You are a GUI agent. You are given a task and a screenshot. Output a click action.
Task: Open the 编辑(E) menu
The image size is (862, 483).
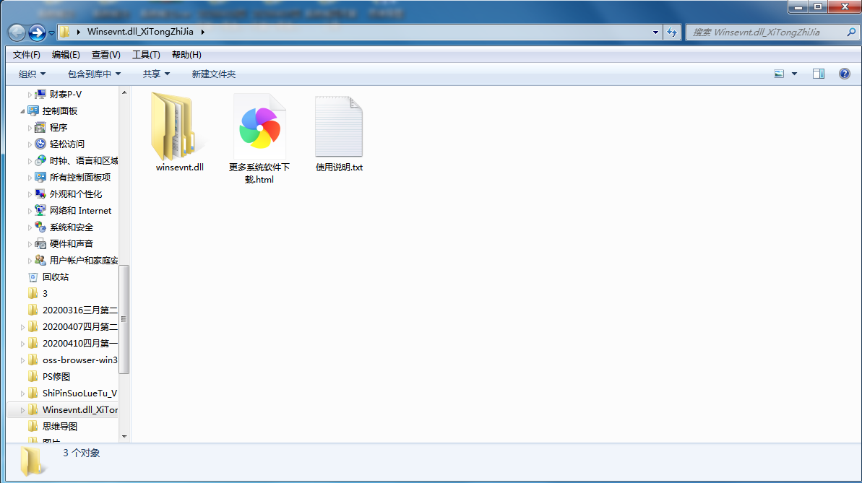[x=66, y=54]
